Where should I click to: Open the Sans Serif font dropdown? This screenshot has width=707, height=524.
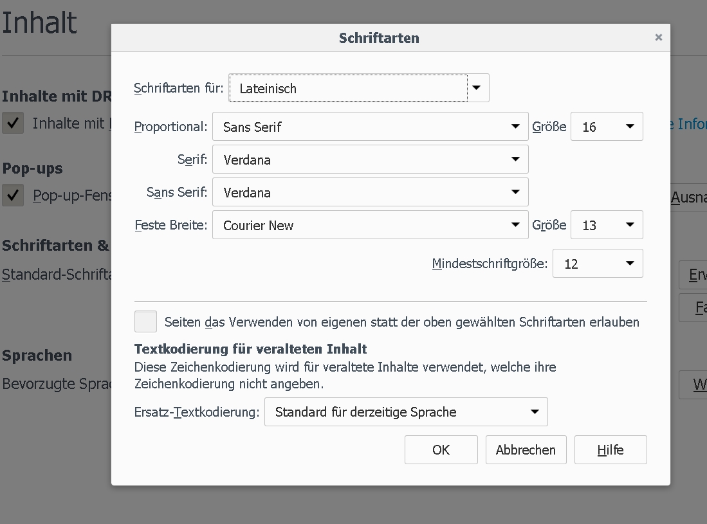(370, 192)
